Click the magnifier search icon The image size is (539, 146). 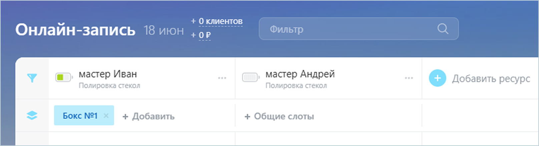(x=443, y=29)
